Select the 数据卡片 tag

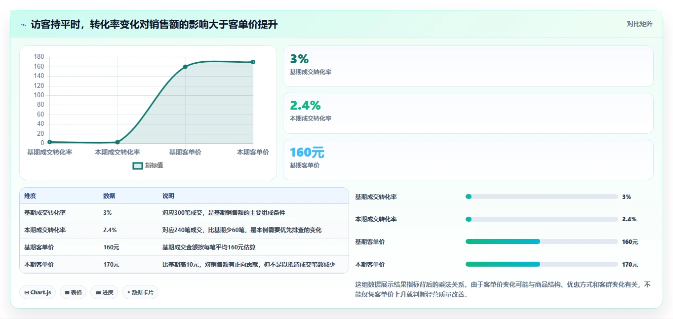[140, 292]
